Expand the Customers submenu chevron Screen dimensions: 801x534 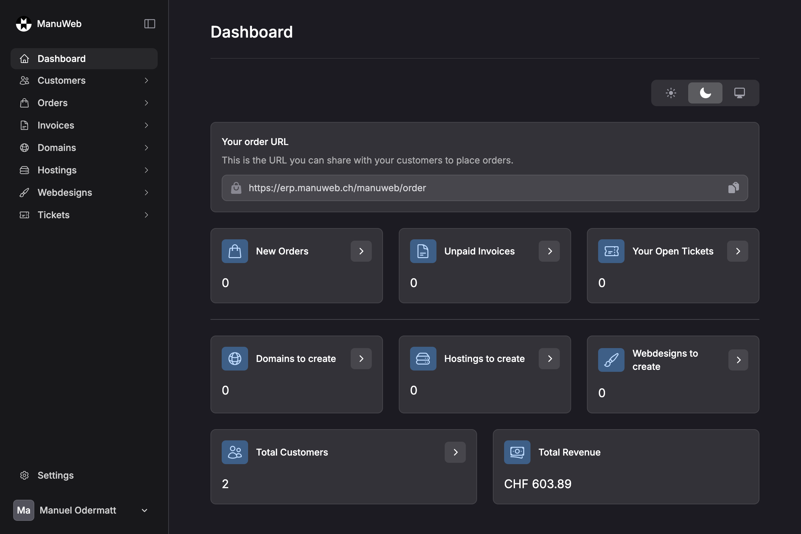point(146,80)
